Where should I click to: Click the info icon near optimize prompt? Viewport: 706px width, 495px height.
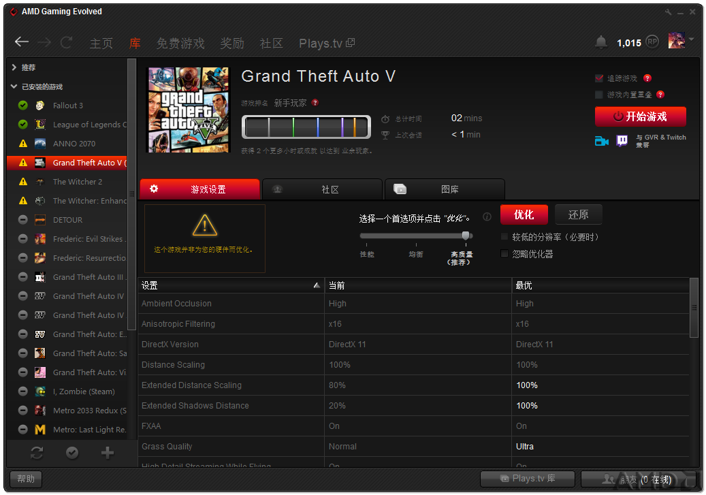[x=487, y=217]
